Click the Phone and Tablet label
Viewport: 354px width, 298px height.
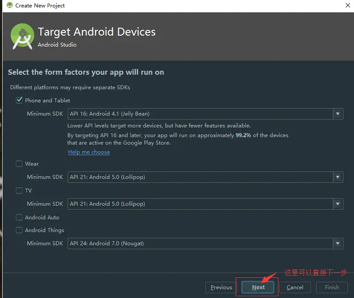point(47,100)
